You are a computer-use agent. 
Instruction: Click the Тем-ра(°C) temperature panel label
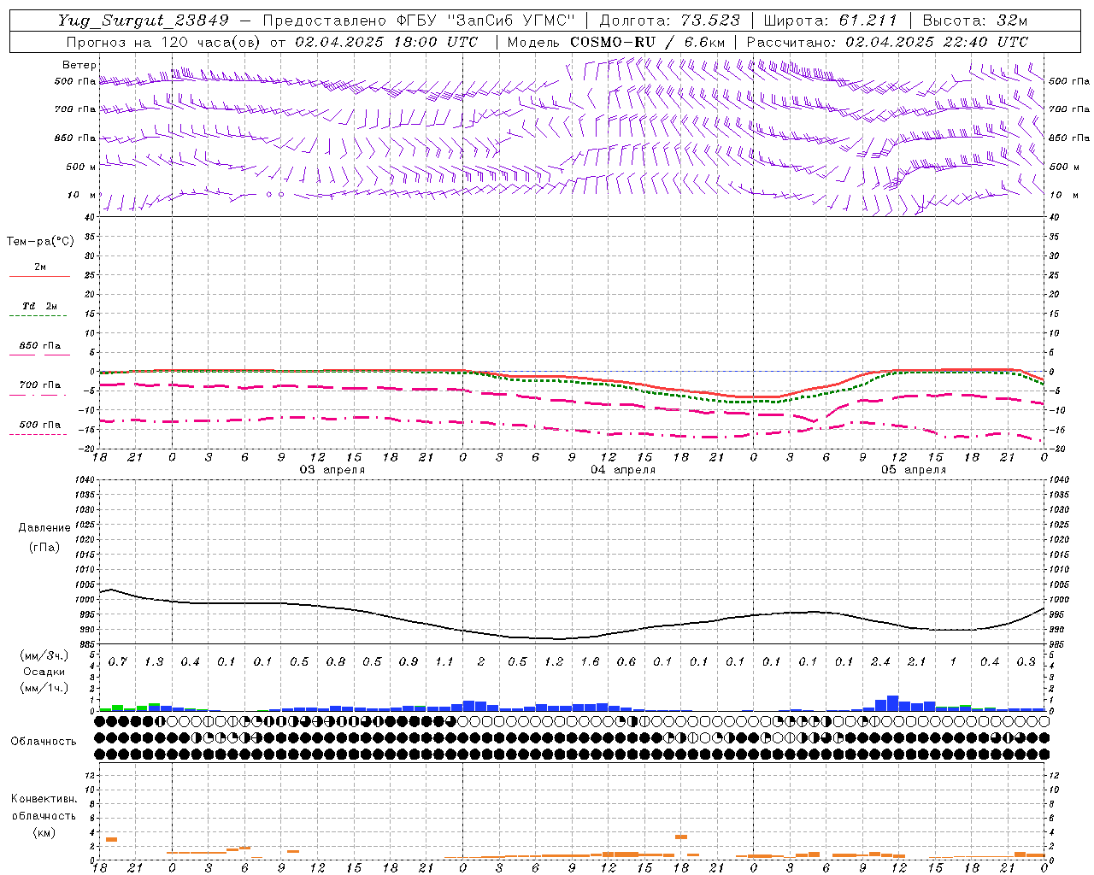(x=40, y=242)
